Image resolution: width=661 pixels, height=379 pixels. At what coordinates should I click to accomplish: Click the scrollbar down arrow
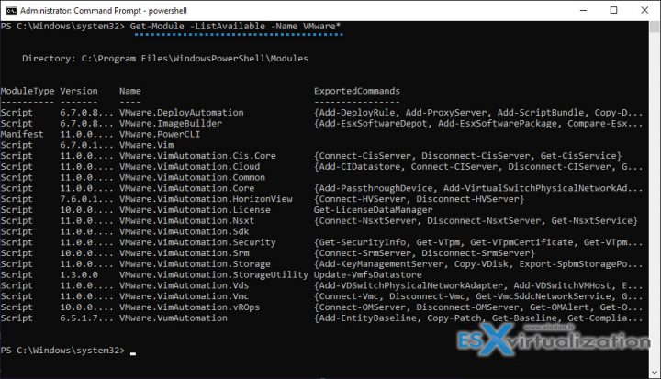pos(655,373)
